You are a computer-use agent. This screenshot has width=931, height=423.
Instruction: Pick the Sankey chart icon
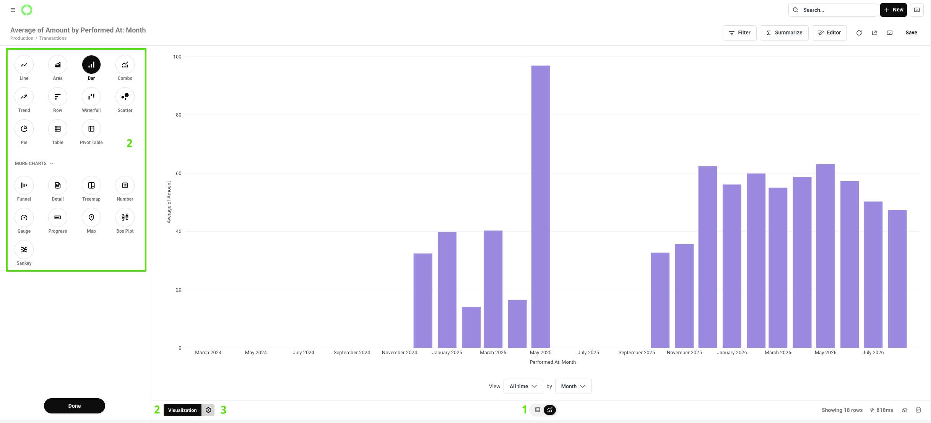pyautogui.click(x=24, y=250)
